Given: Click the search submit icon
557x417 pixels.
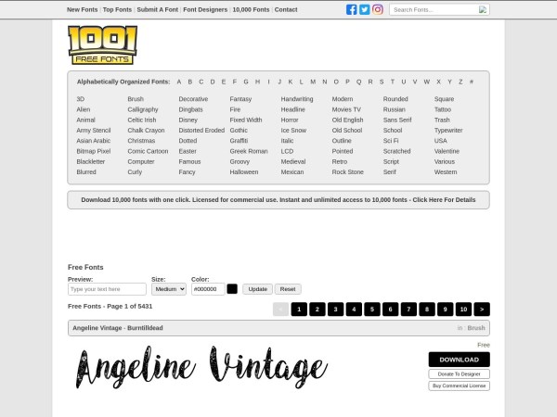Looking at the screenshot, I should 482,9.
